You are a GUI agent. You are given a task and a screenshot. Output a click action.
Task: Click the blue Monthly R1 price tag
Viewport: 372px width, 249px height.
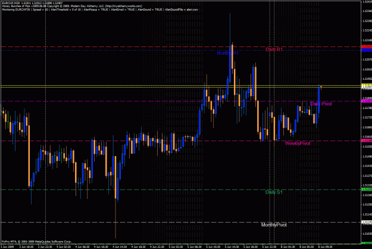click(x=367, y=50)
